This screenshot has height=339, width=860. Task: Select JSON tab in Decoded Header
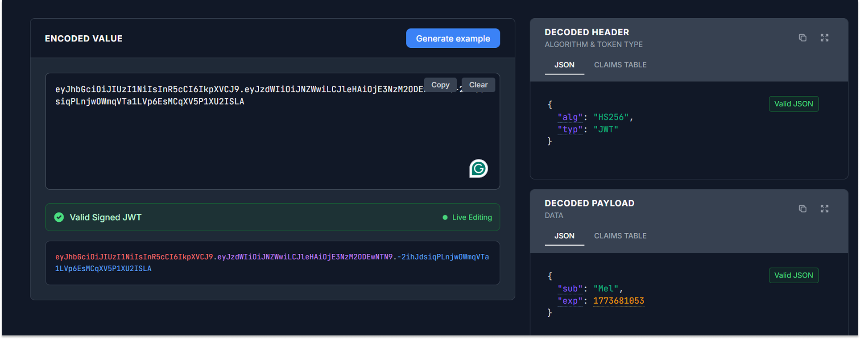point(564,65)
